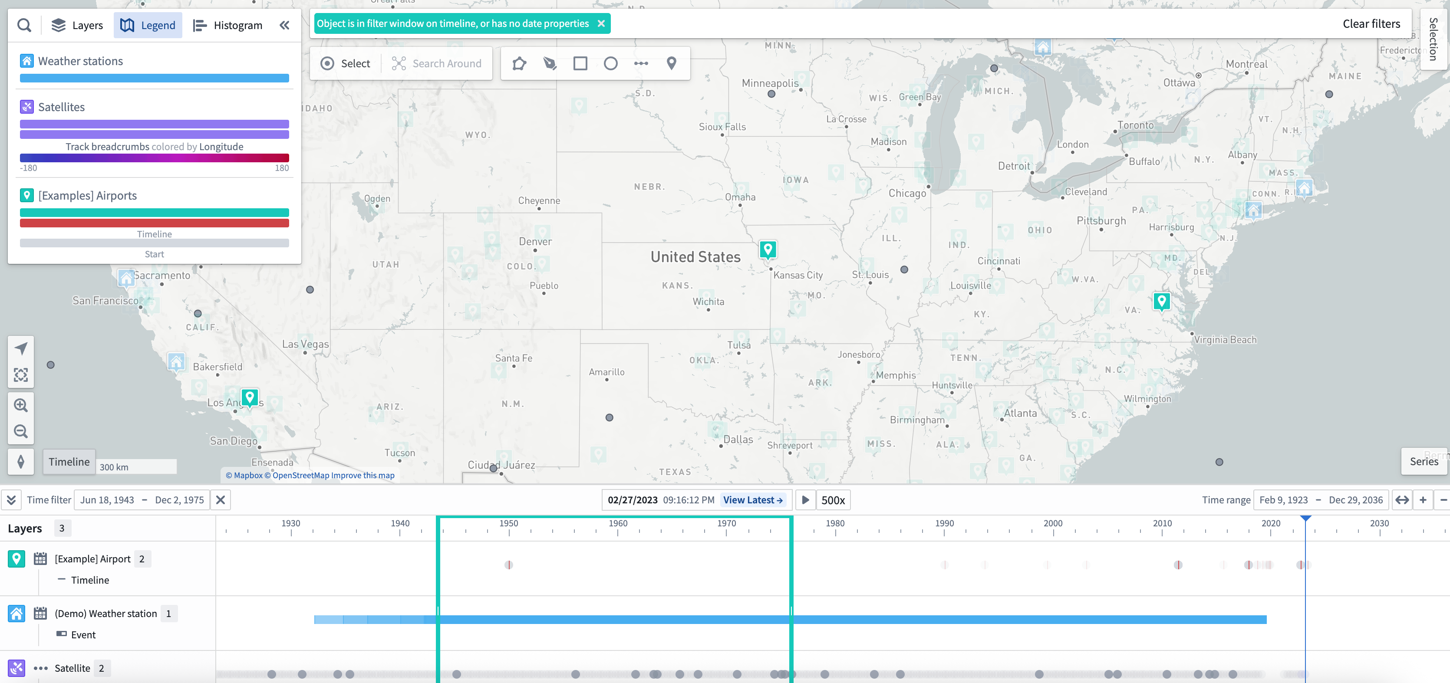This screenshot has height=683, width=1450.
Task: Click the airport marker near Kansas City
Action: (768, 250)
